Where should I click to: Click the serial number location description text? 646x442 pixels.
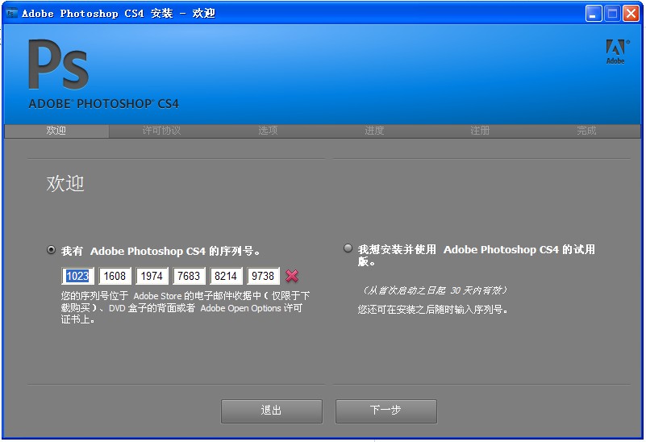pos(185,307)
